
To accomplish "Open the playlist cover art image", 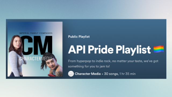I will [35, 49].
